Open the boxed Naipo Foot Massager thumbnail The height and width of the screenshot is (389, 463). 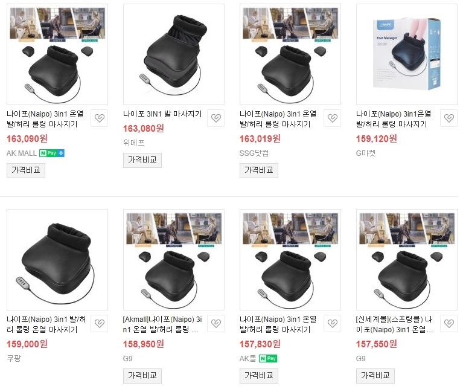407,54
